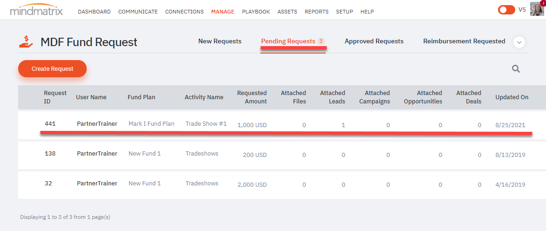Open the MANAGE menu

pyautogui.click(x=223, y=12)
